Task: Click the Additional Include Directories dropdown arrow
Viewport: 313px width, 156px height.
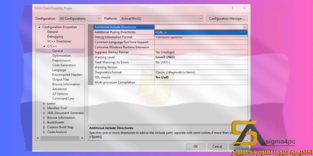Action: click(245, 27)
